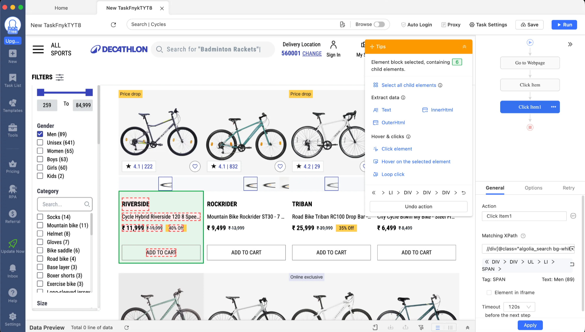
Task: Check the Unisex (641) gender filter
Action: pyautogui.click(x=40, y=142)
